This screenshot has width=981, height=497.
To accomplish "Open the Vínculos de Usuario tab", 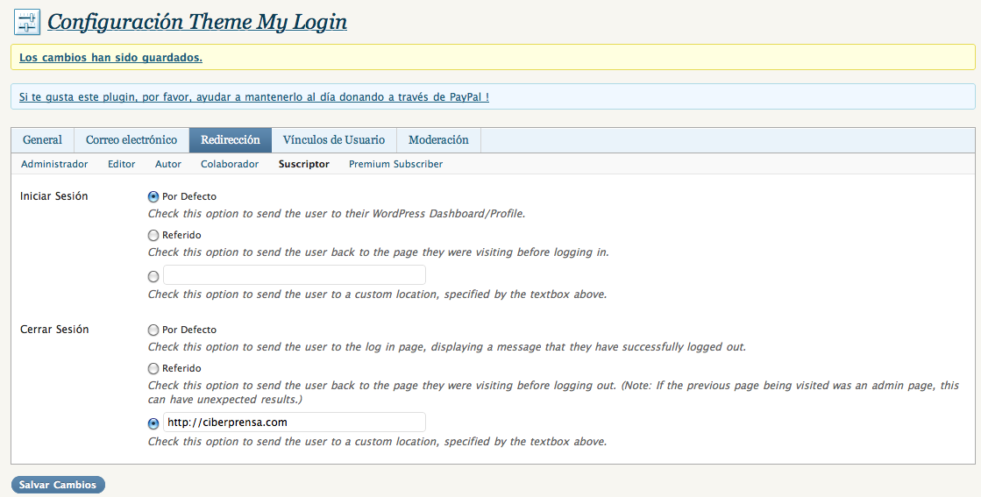I will point(333,140).
